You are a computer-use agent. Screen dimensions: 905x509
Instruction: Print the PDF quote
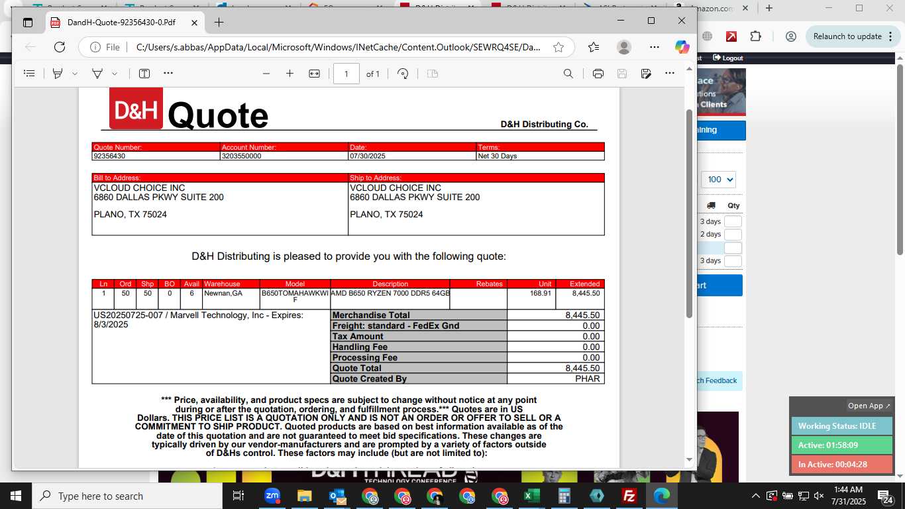598,74
